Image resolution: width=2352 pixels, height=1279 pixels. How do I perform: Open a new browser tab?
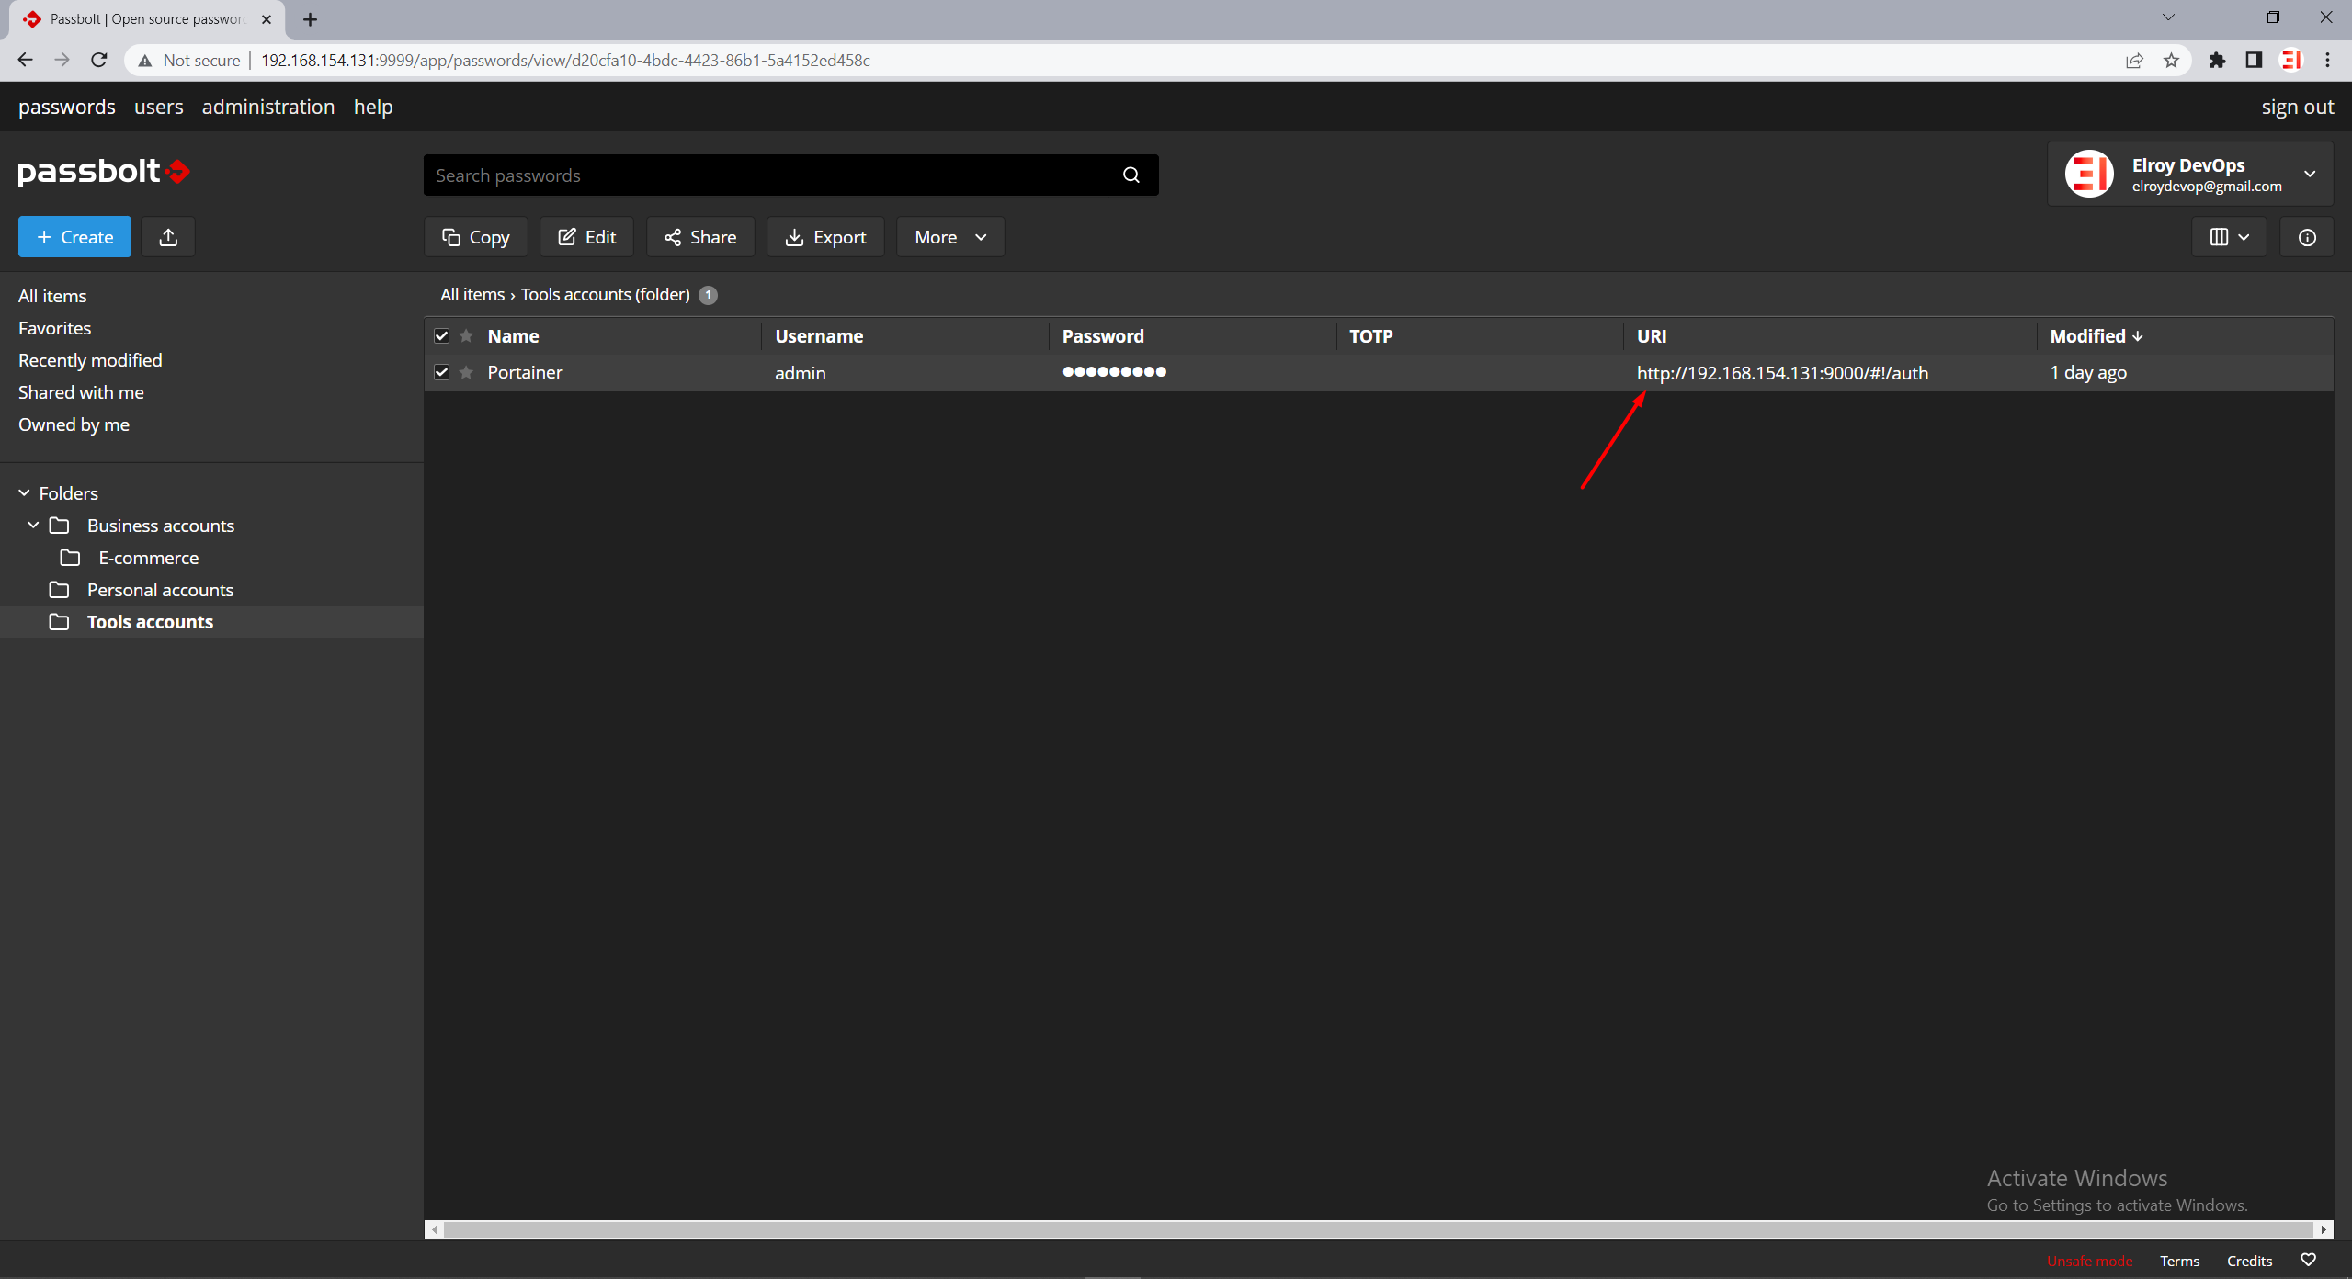[x=311, y=19]
